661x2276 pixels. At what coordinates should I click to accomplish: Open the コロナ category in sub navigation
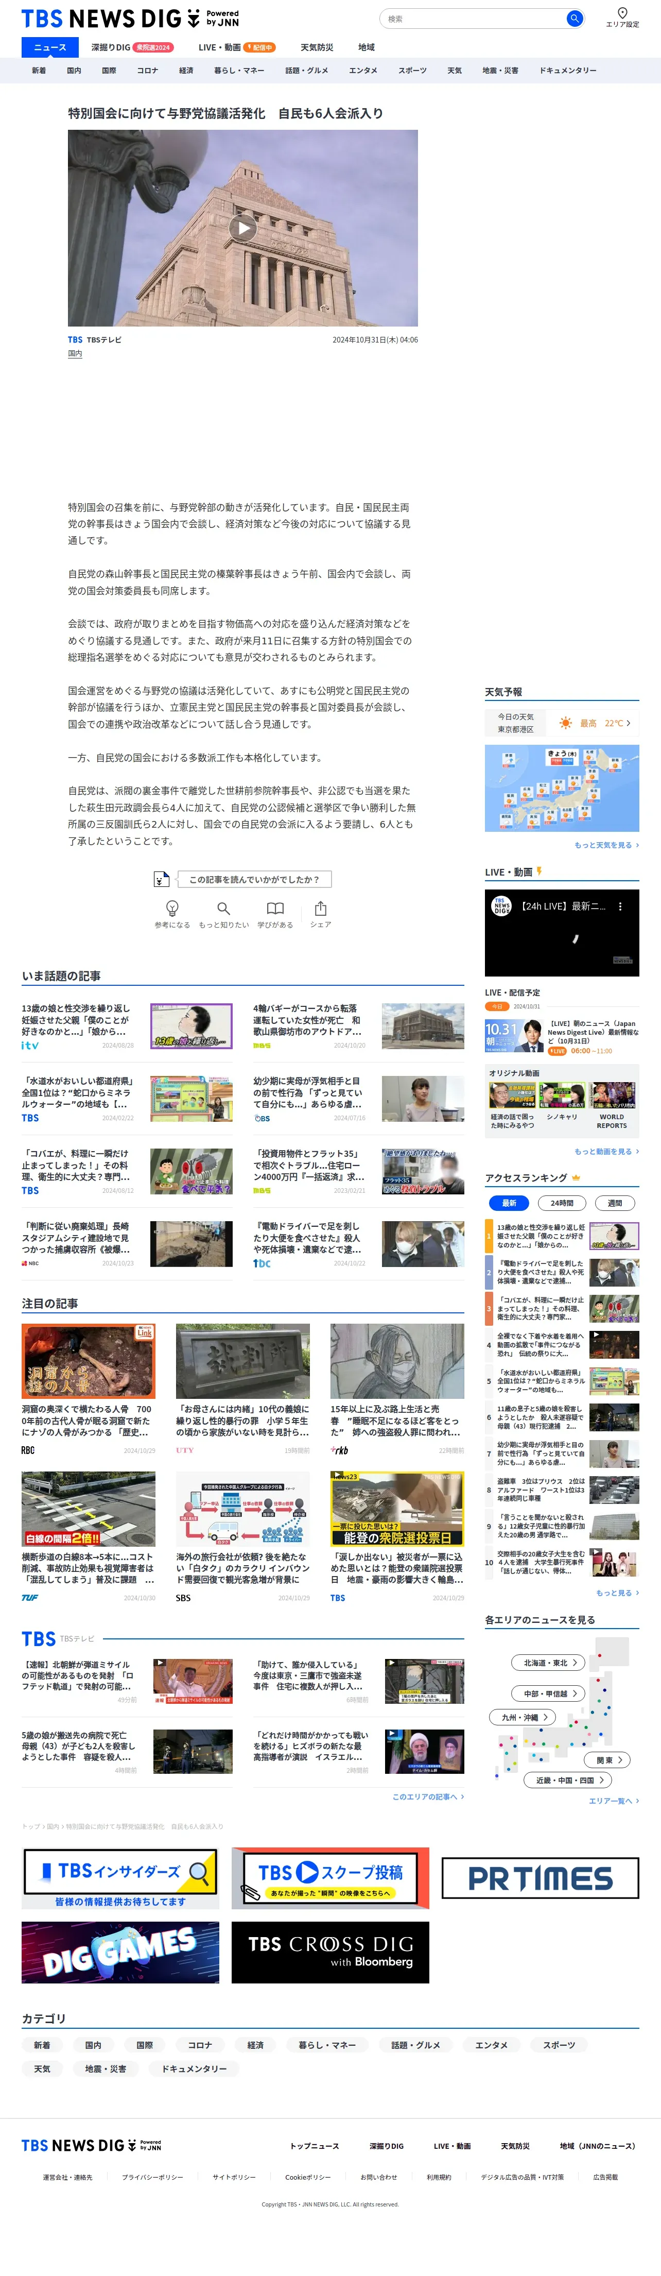(x=147, y=70)
